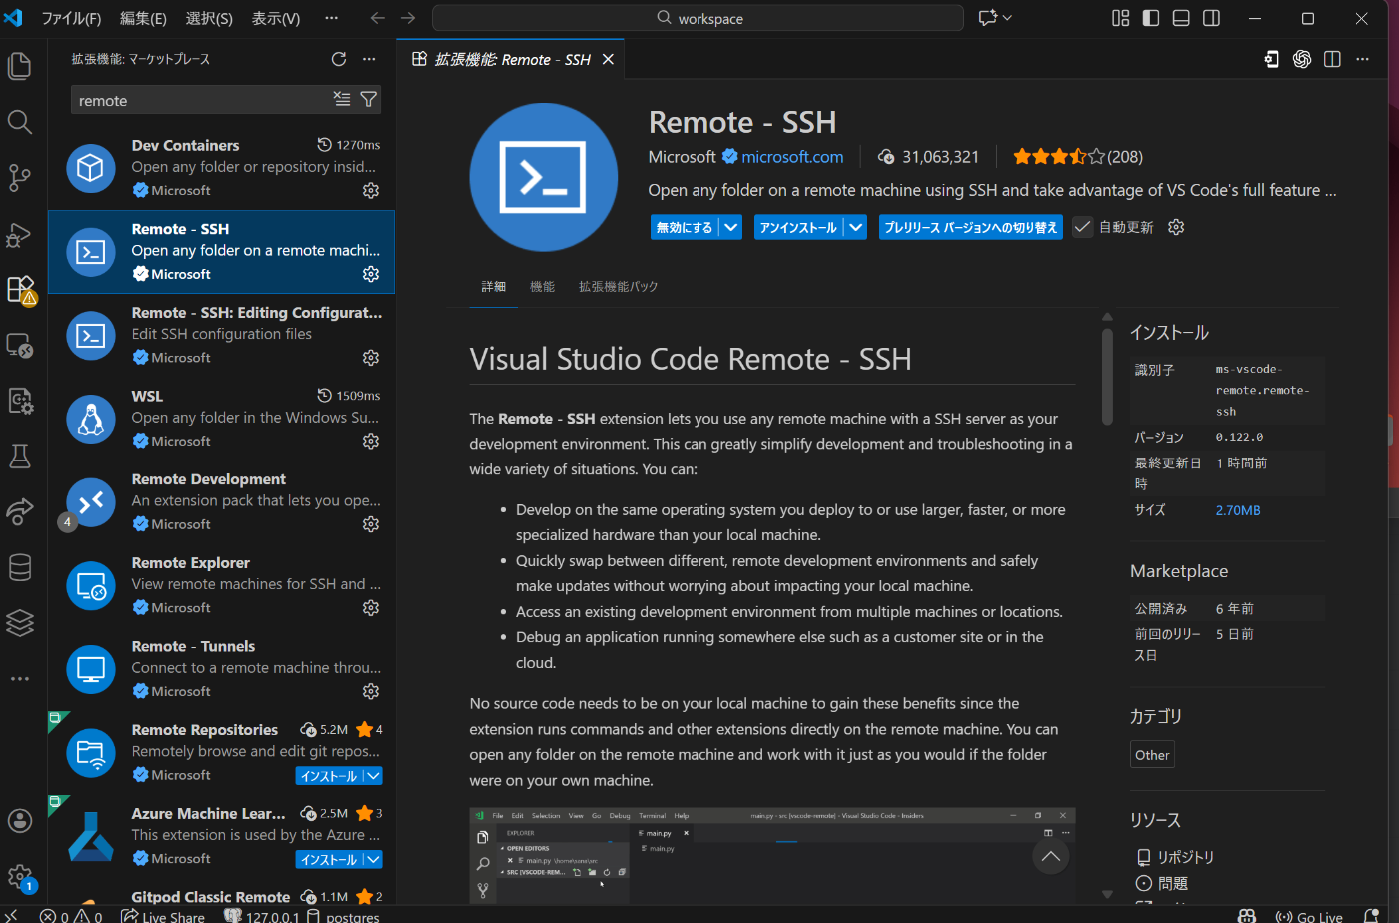Open the Run and Debug view
Screen dimensions: 1399x923
click(x=20, y=236)
